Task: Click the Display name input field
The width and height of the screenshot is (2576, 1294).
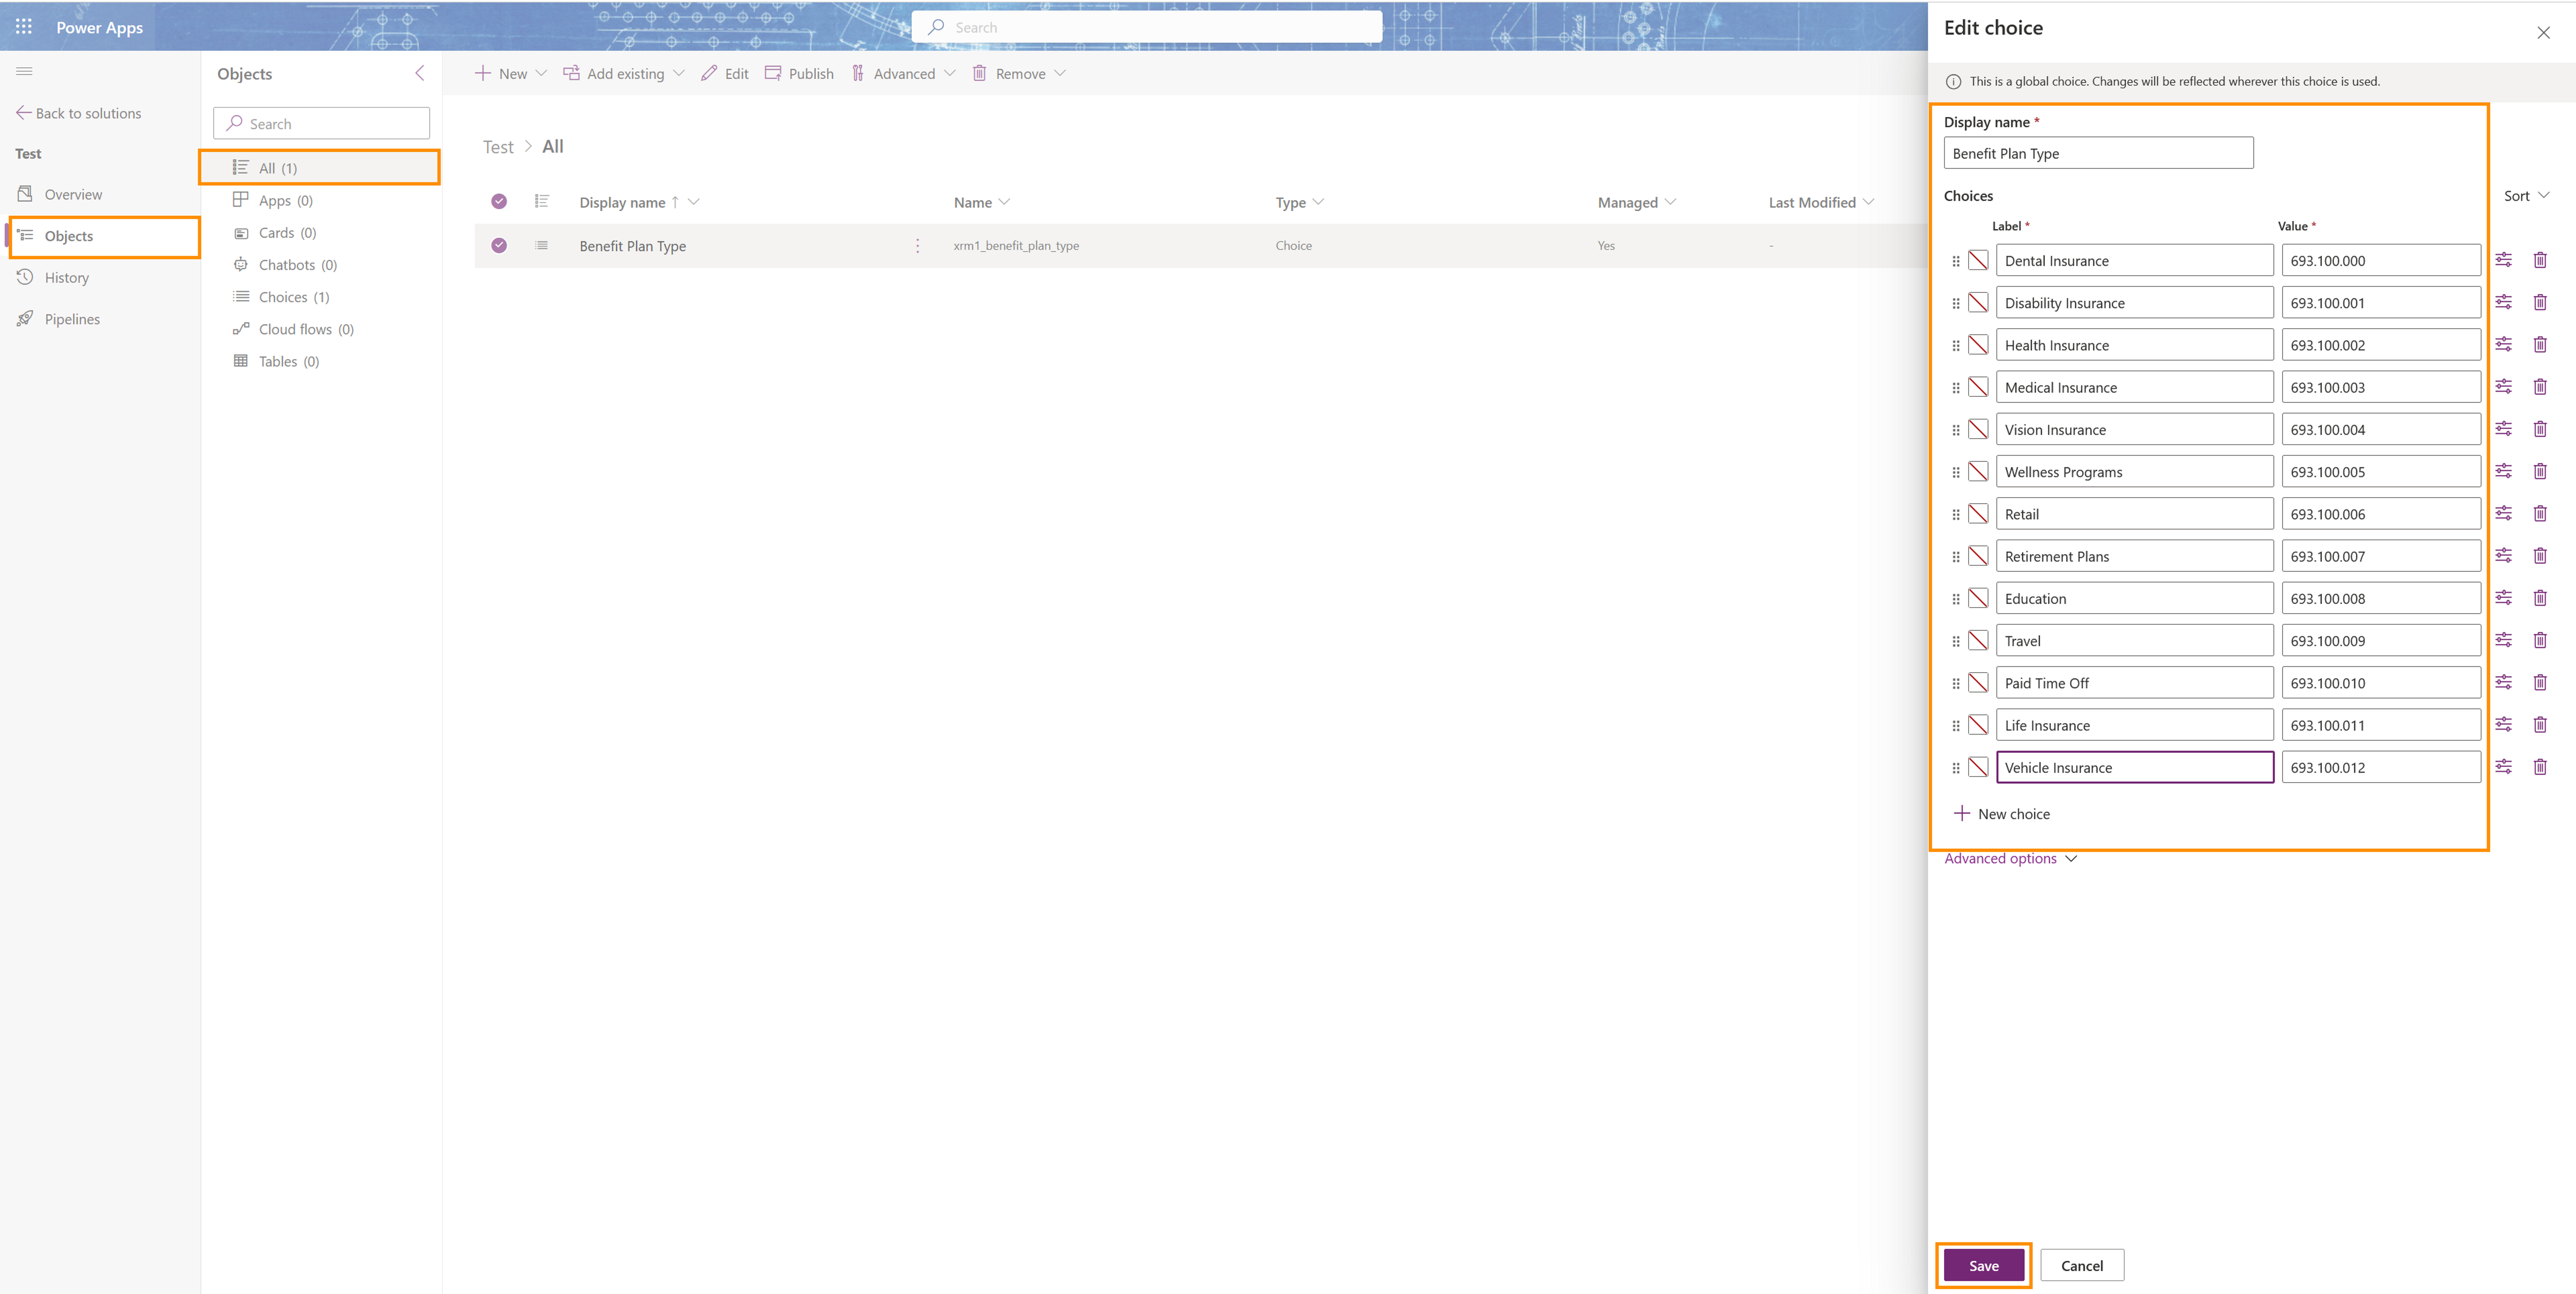Action: coord(2098,153)
